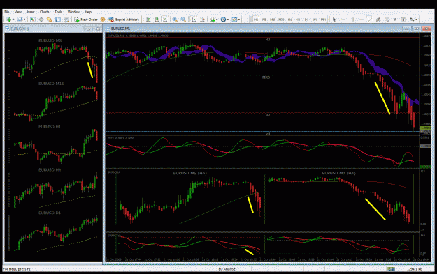437x274 pixels.
Task: Select the trendline drawing tool
Action: (370, 20)
